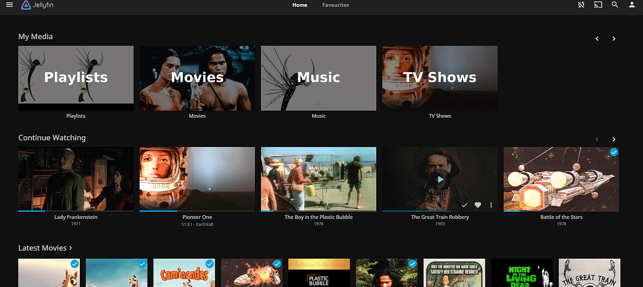Click the TV Shows label under card
643x287 pixels.
(440, 116)
